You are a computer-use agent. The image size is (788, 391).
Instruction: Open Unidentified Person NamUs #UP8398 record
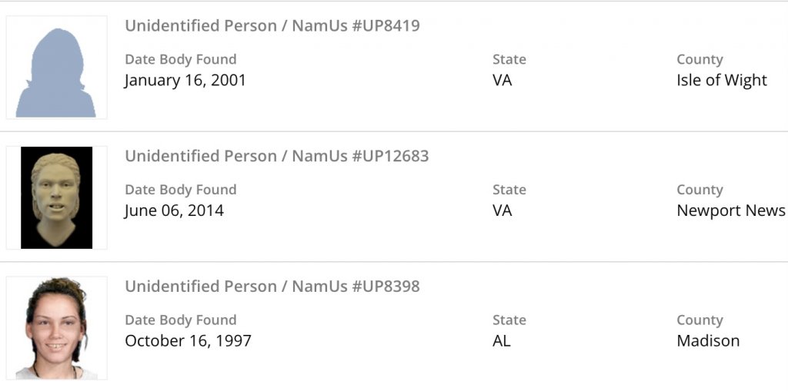[x=272, y=287]
